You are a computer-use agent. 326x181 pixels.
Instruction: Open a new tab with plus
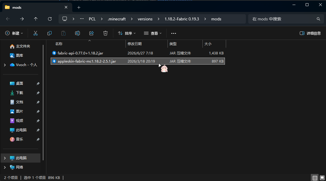click(79, 8)
